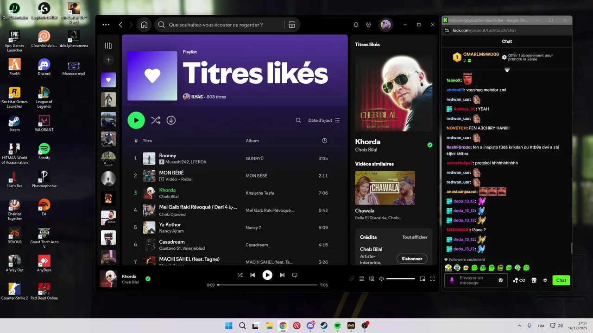Screen dimensions: 593x333
Task: Open the iLYAS profile link
Action: point(197,97)
